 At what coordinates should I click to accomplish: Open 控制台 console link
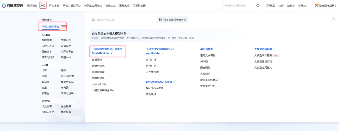(291, 5)
